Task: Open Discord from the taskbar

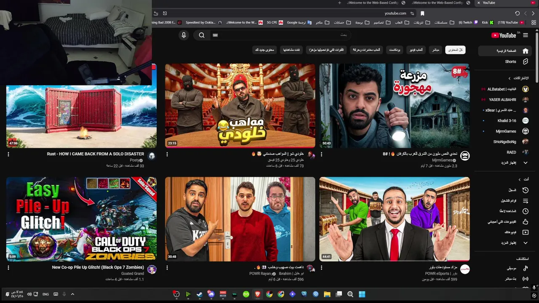Action: (x=211, y=294)
